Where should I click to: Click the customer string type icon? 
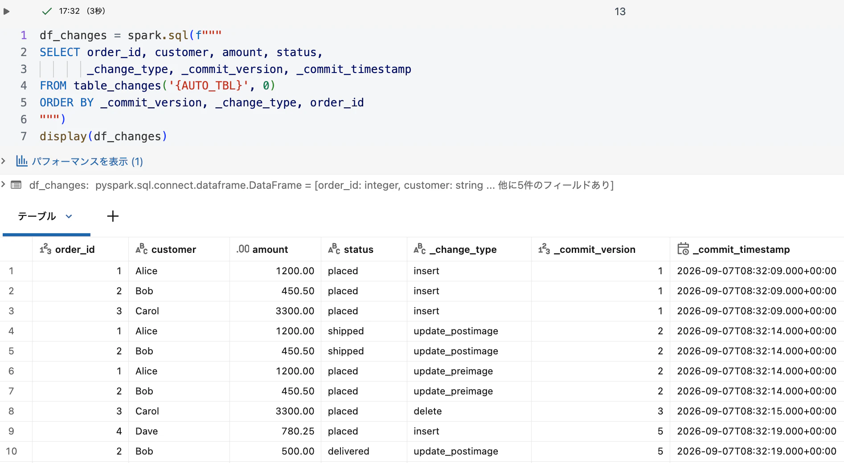point(142,249)
